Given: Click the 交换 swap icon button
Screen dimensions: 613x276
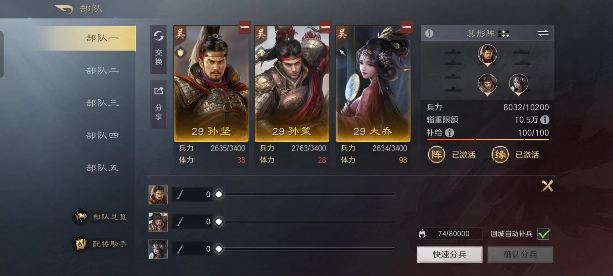Looking at the screenshot, I should (159, 49).
